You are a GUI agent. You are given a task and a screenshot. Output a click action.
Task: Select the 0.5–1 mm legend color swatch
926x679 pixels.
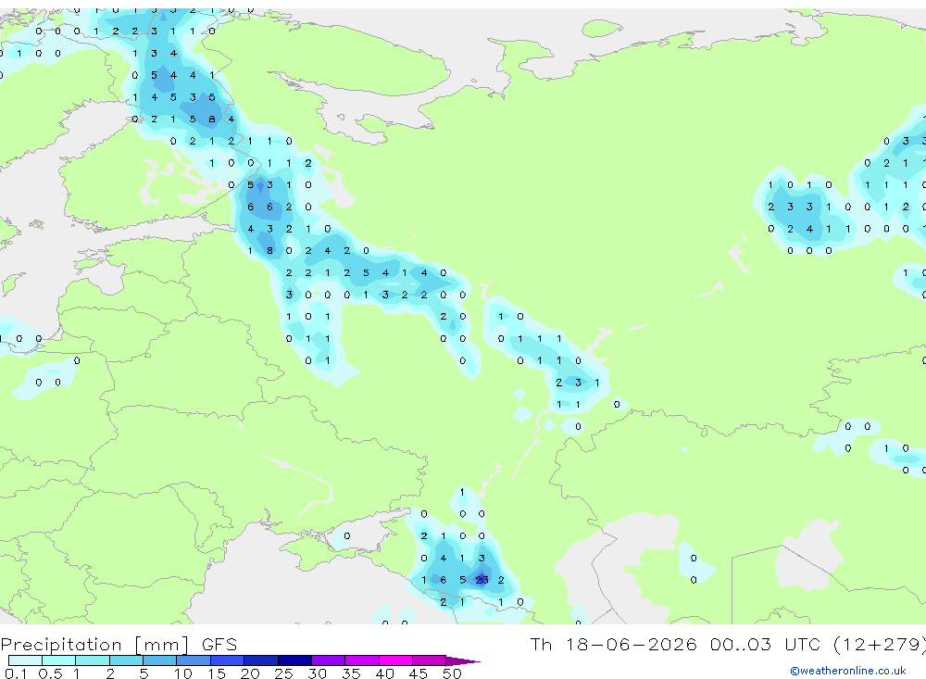pyautogui.click(x=59, y=660)
